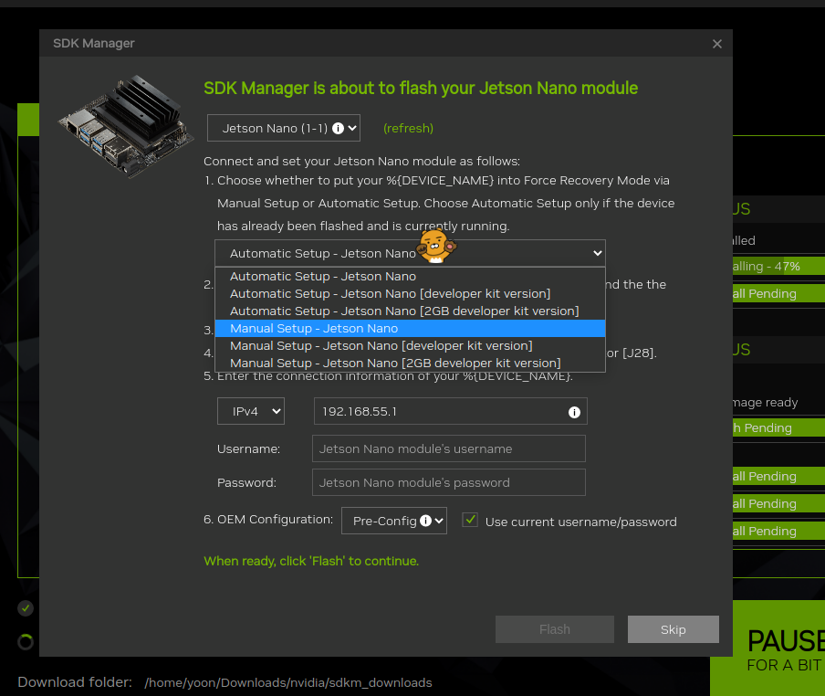Focus the Password input field
The width and height of the screenshot is (825, 696).
(x=449, y=482)
